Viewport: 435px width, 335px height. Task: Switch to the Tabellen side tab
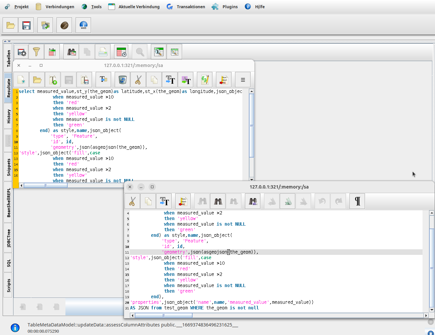pos(9,58)
